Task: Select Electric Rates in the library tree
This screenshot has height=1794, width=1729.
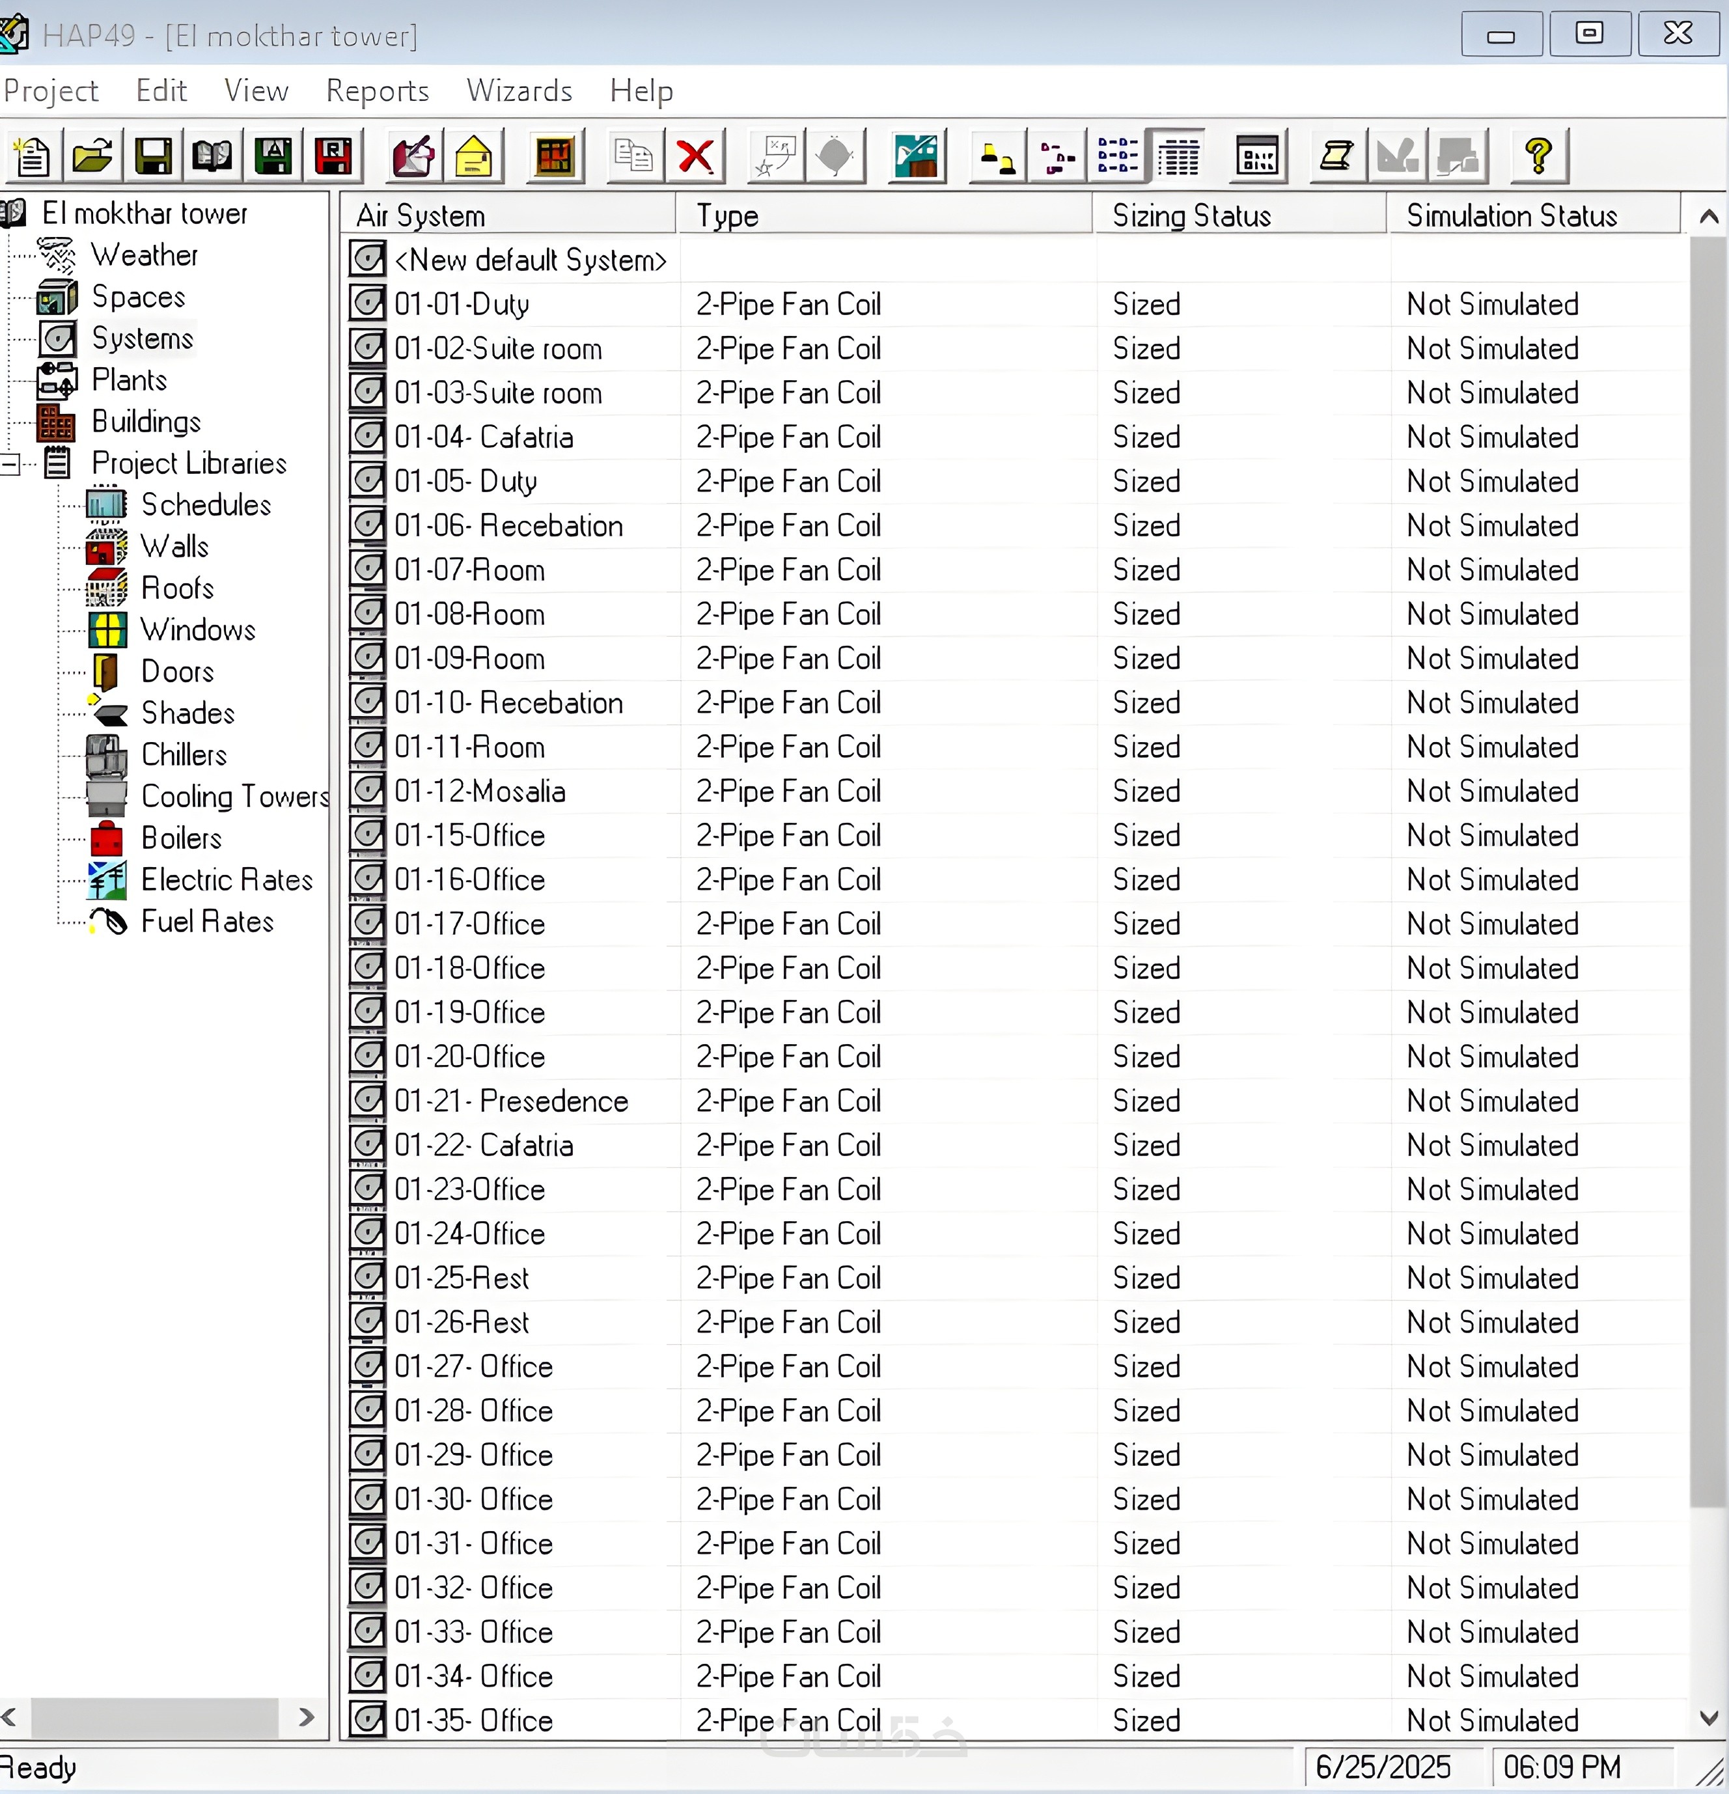Action: pos(226,881)
